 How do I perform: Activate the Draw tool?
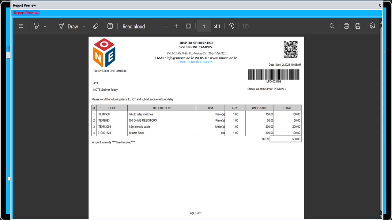pyautogui.click(x=69, y=26)
